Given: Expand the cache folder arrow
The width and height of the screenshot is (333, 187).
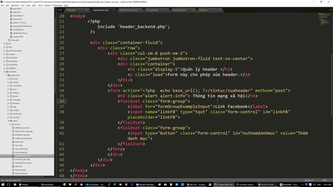Looking at the screenshot, I should click(x=8, y=78).
